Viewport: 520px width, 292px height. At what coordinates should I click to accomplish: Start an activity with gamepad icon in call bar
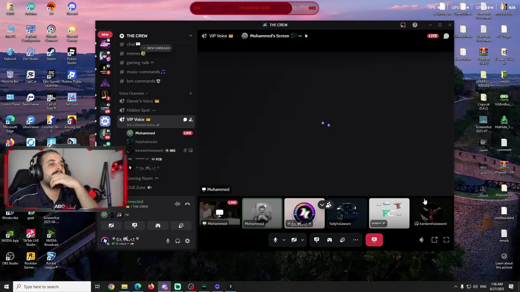(329, 240)
